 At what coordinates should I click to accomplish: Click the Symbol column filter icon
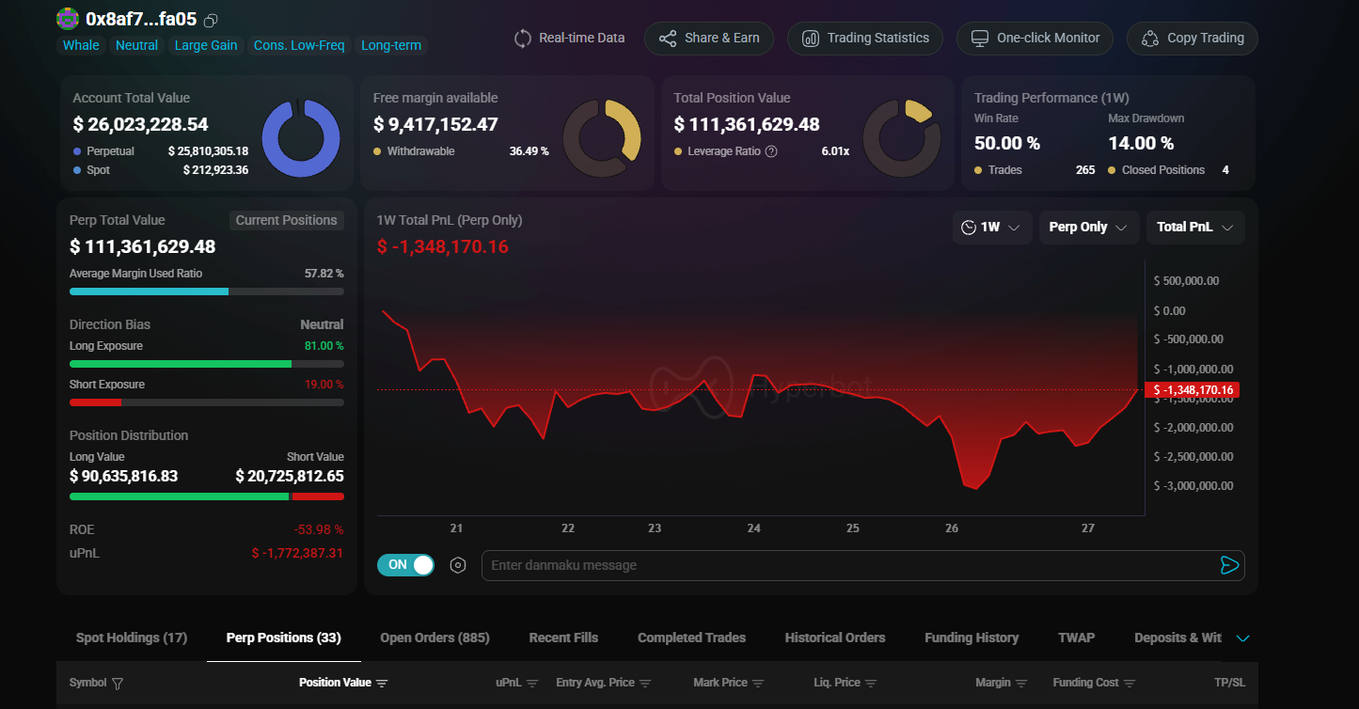click(118, 684)
